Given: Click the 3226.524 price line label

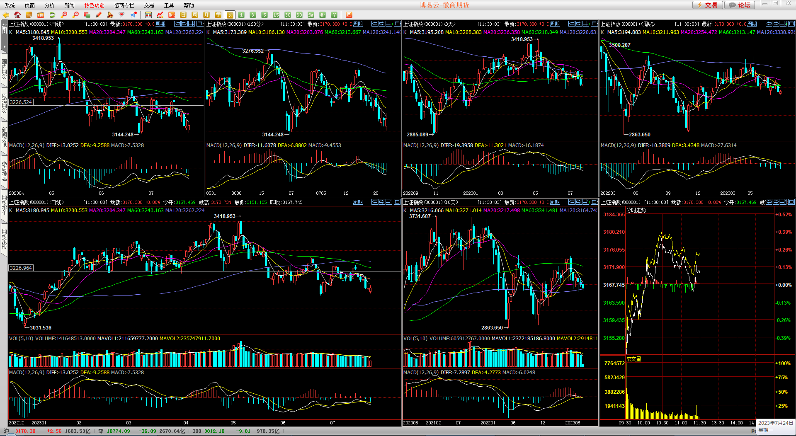Looking at the screenshot, I should [21, 102].
